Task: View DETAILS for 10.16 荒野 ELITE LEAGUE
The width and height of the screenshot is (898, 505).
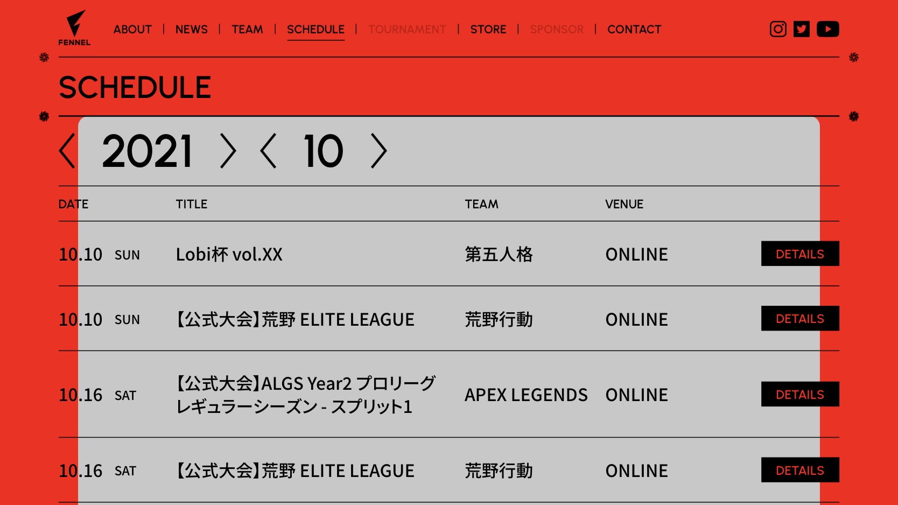Action: (799, 470)
